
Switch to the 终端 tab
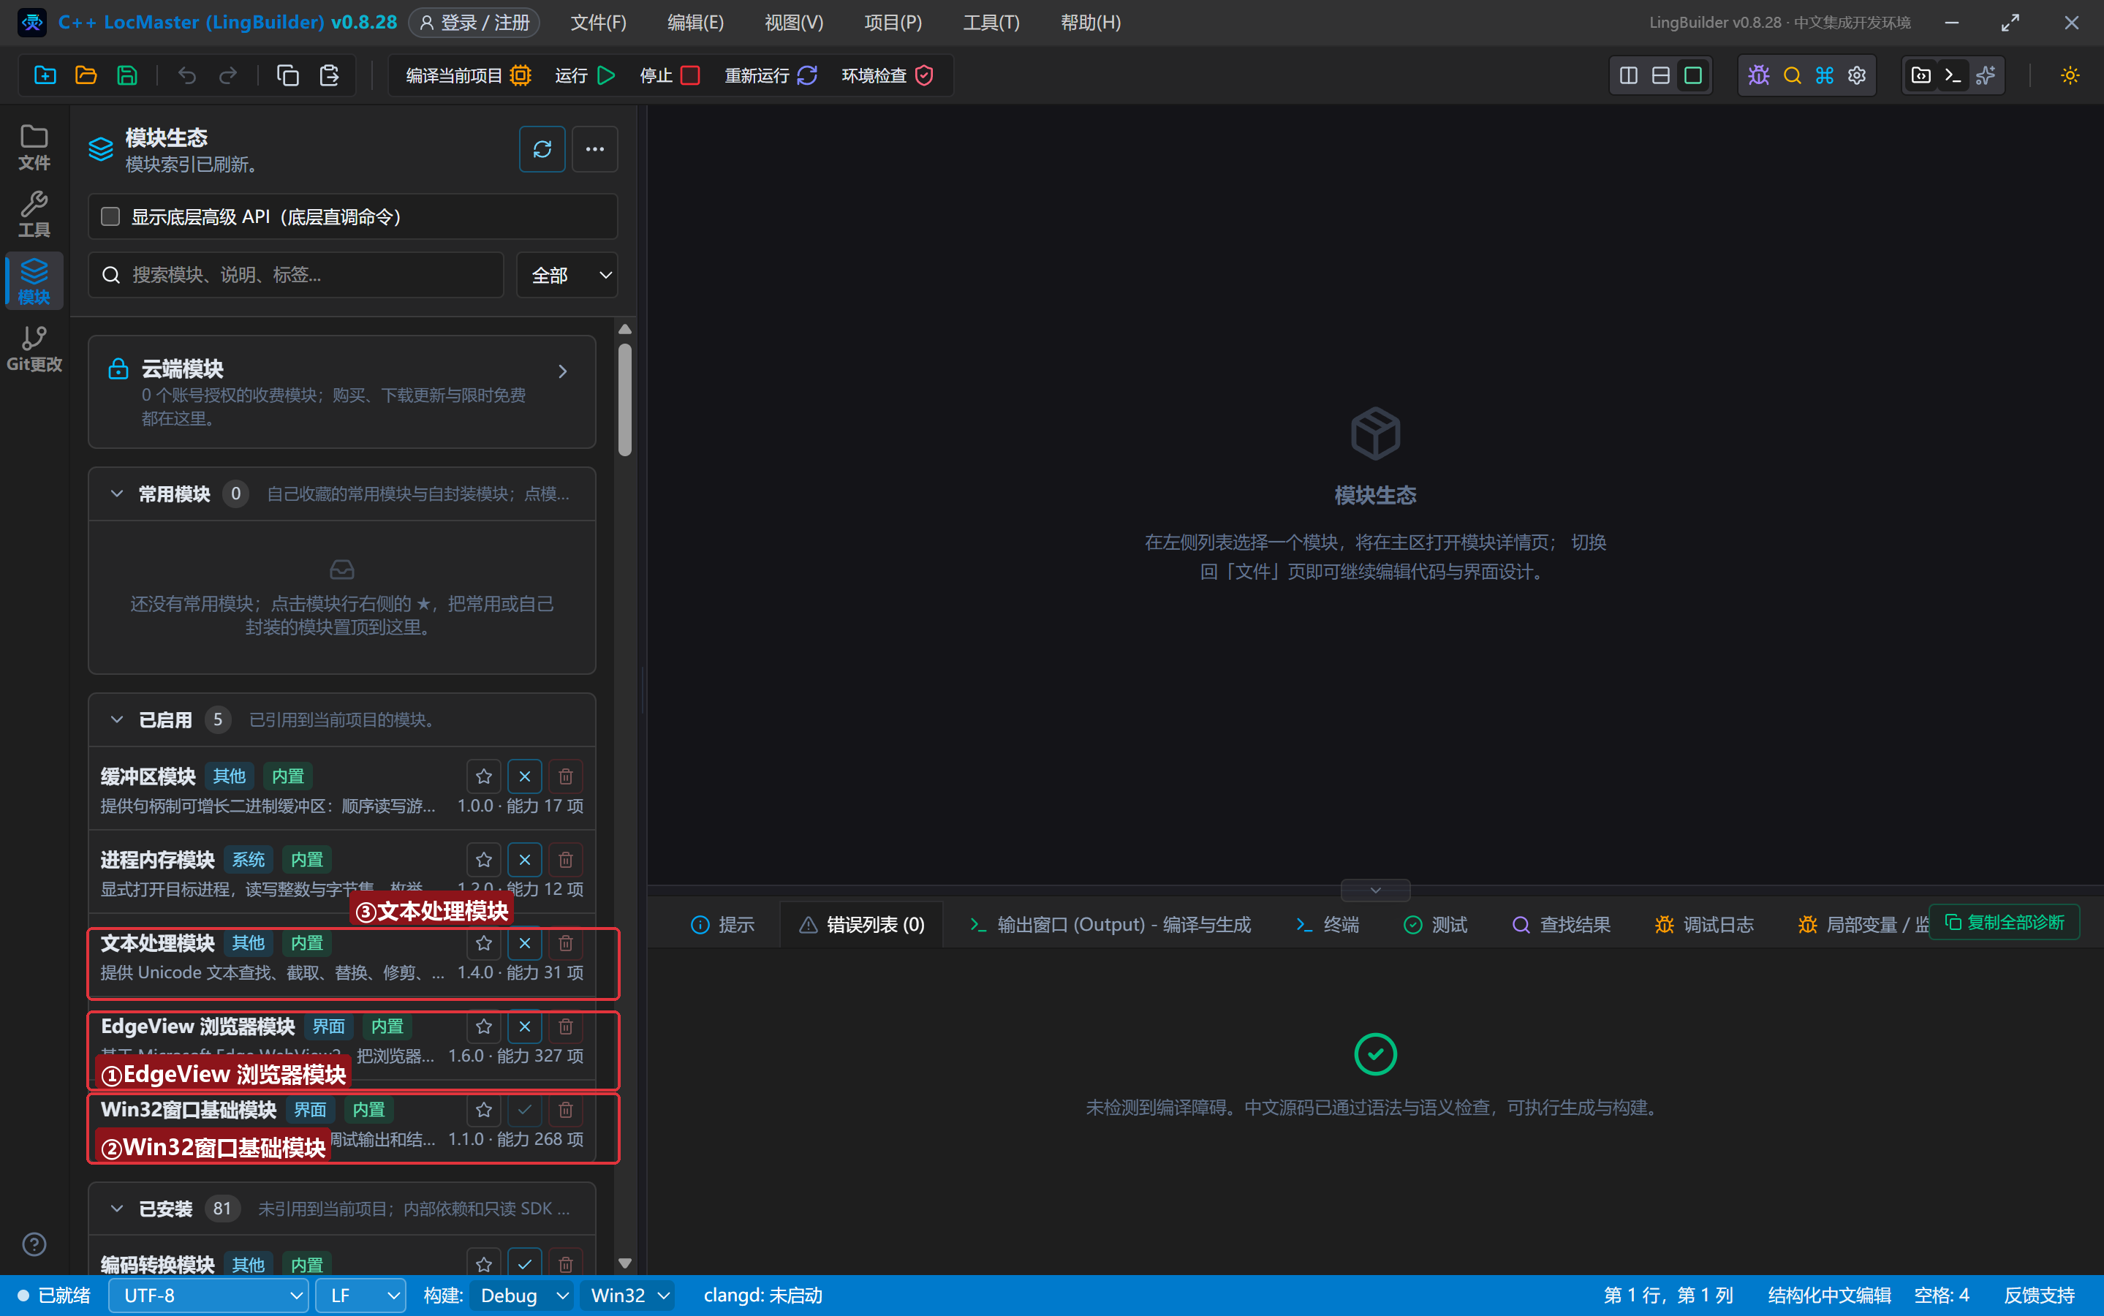1328,924
